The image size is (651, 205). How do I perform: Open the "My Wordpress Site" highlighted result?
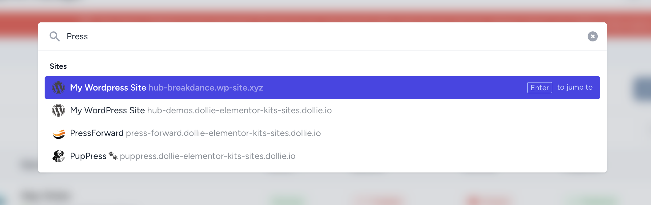(108, 88)
